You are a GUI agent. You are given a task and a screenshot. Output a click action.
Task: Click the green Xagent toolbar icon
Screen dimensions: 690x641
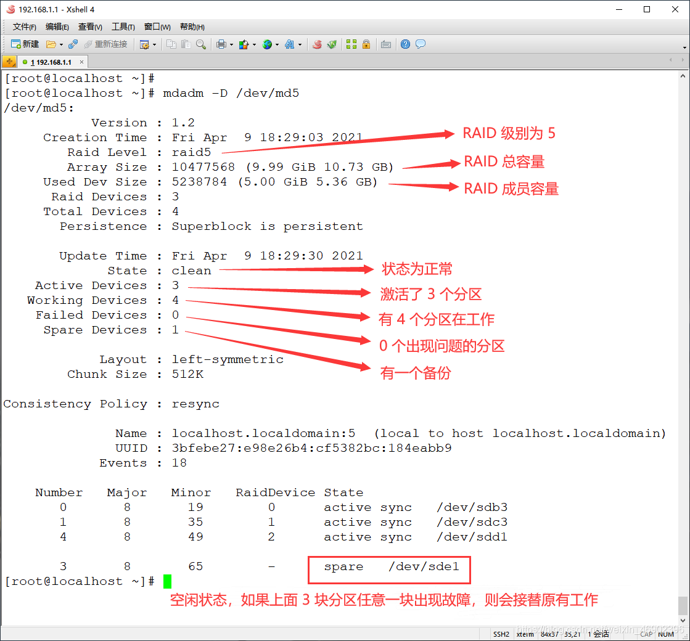(332, 44)
